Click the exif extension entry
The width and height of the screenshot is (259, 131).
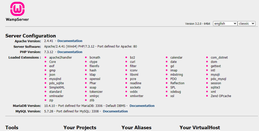click(x=52, y=66)
